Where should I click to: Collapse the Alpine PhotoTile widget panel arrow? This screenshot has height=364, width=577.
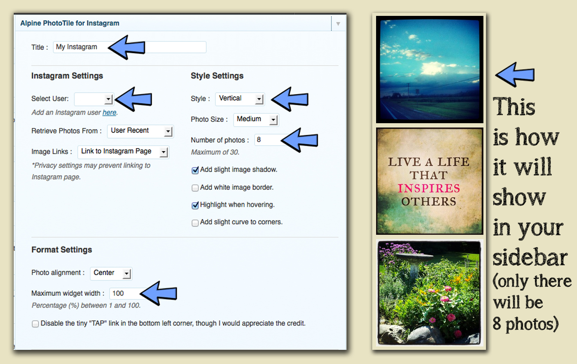pyautogui.click(x=338, y=24)
